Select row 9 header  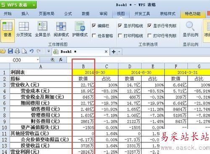(5, 121)
